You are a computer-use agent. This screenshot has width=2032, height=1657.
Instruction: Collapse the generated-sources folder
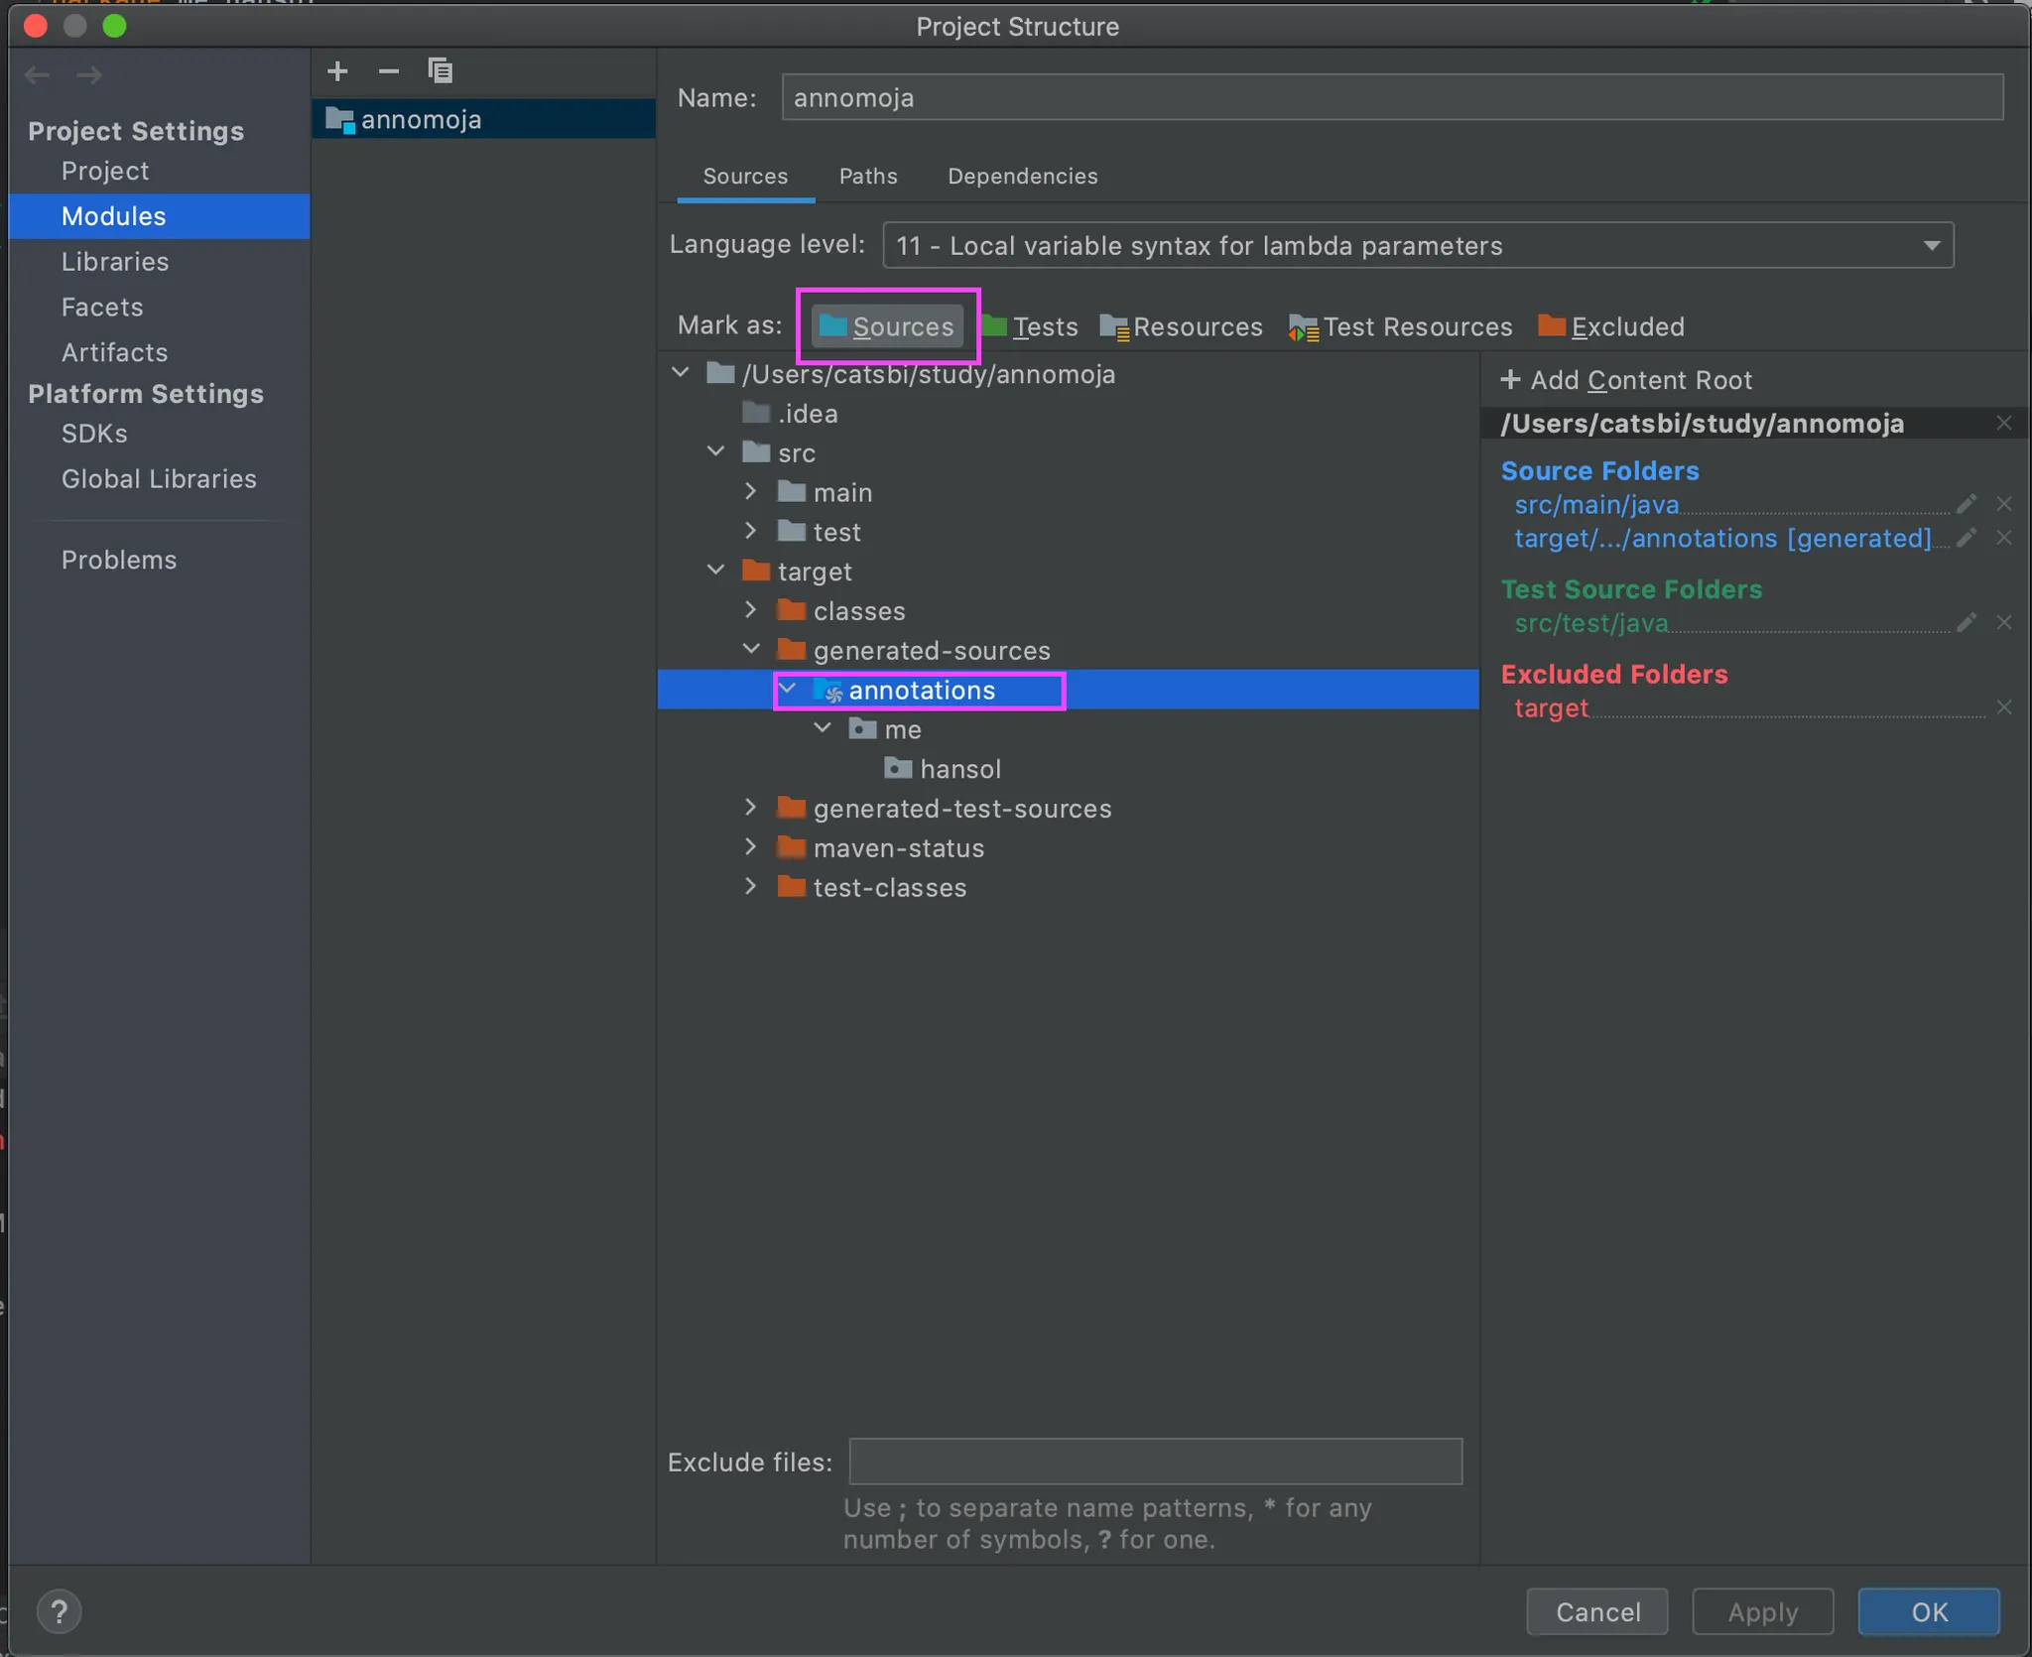click(x=751, y=650)
